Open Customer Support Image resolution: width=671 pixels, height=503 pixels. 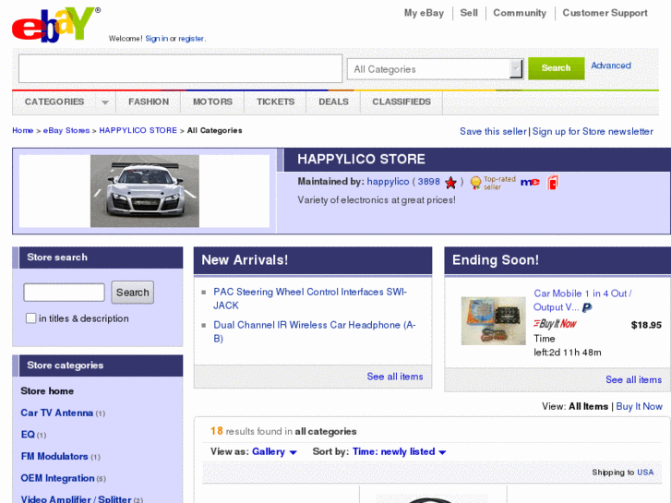(605, 13)
